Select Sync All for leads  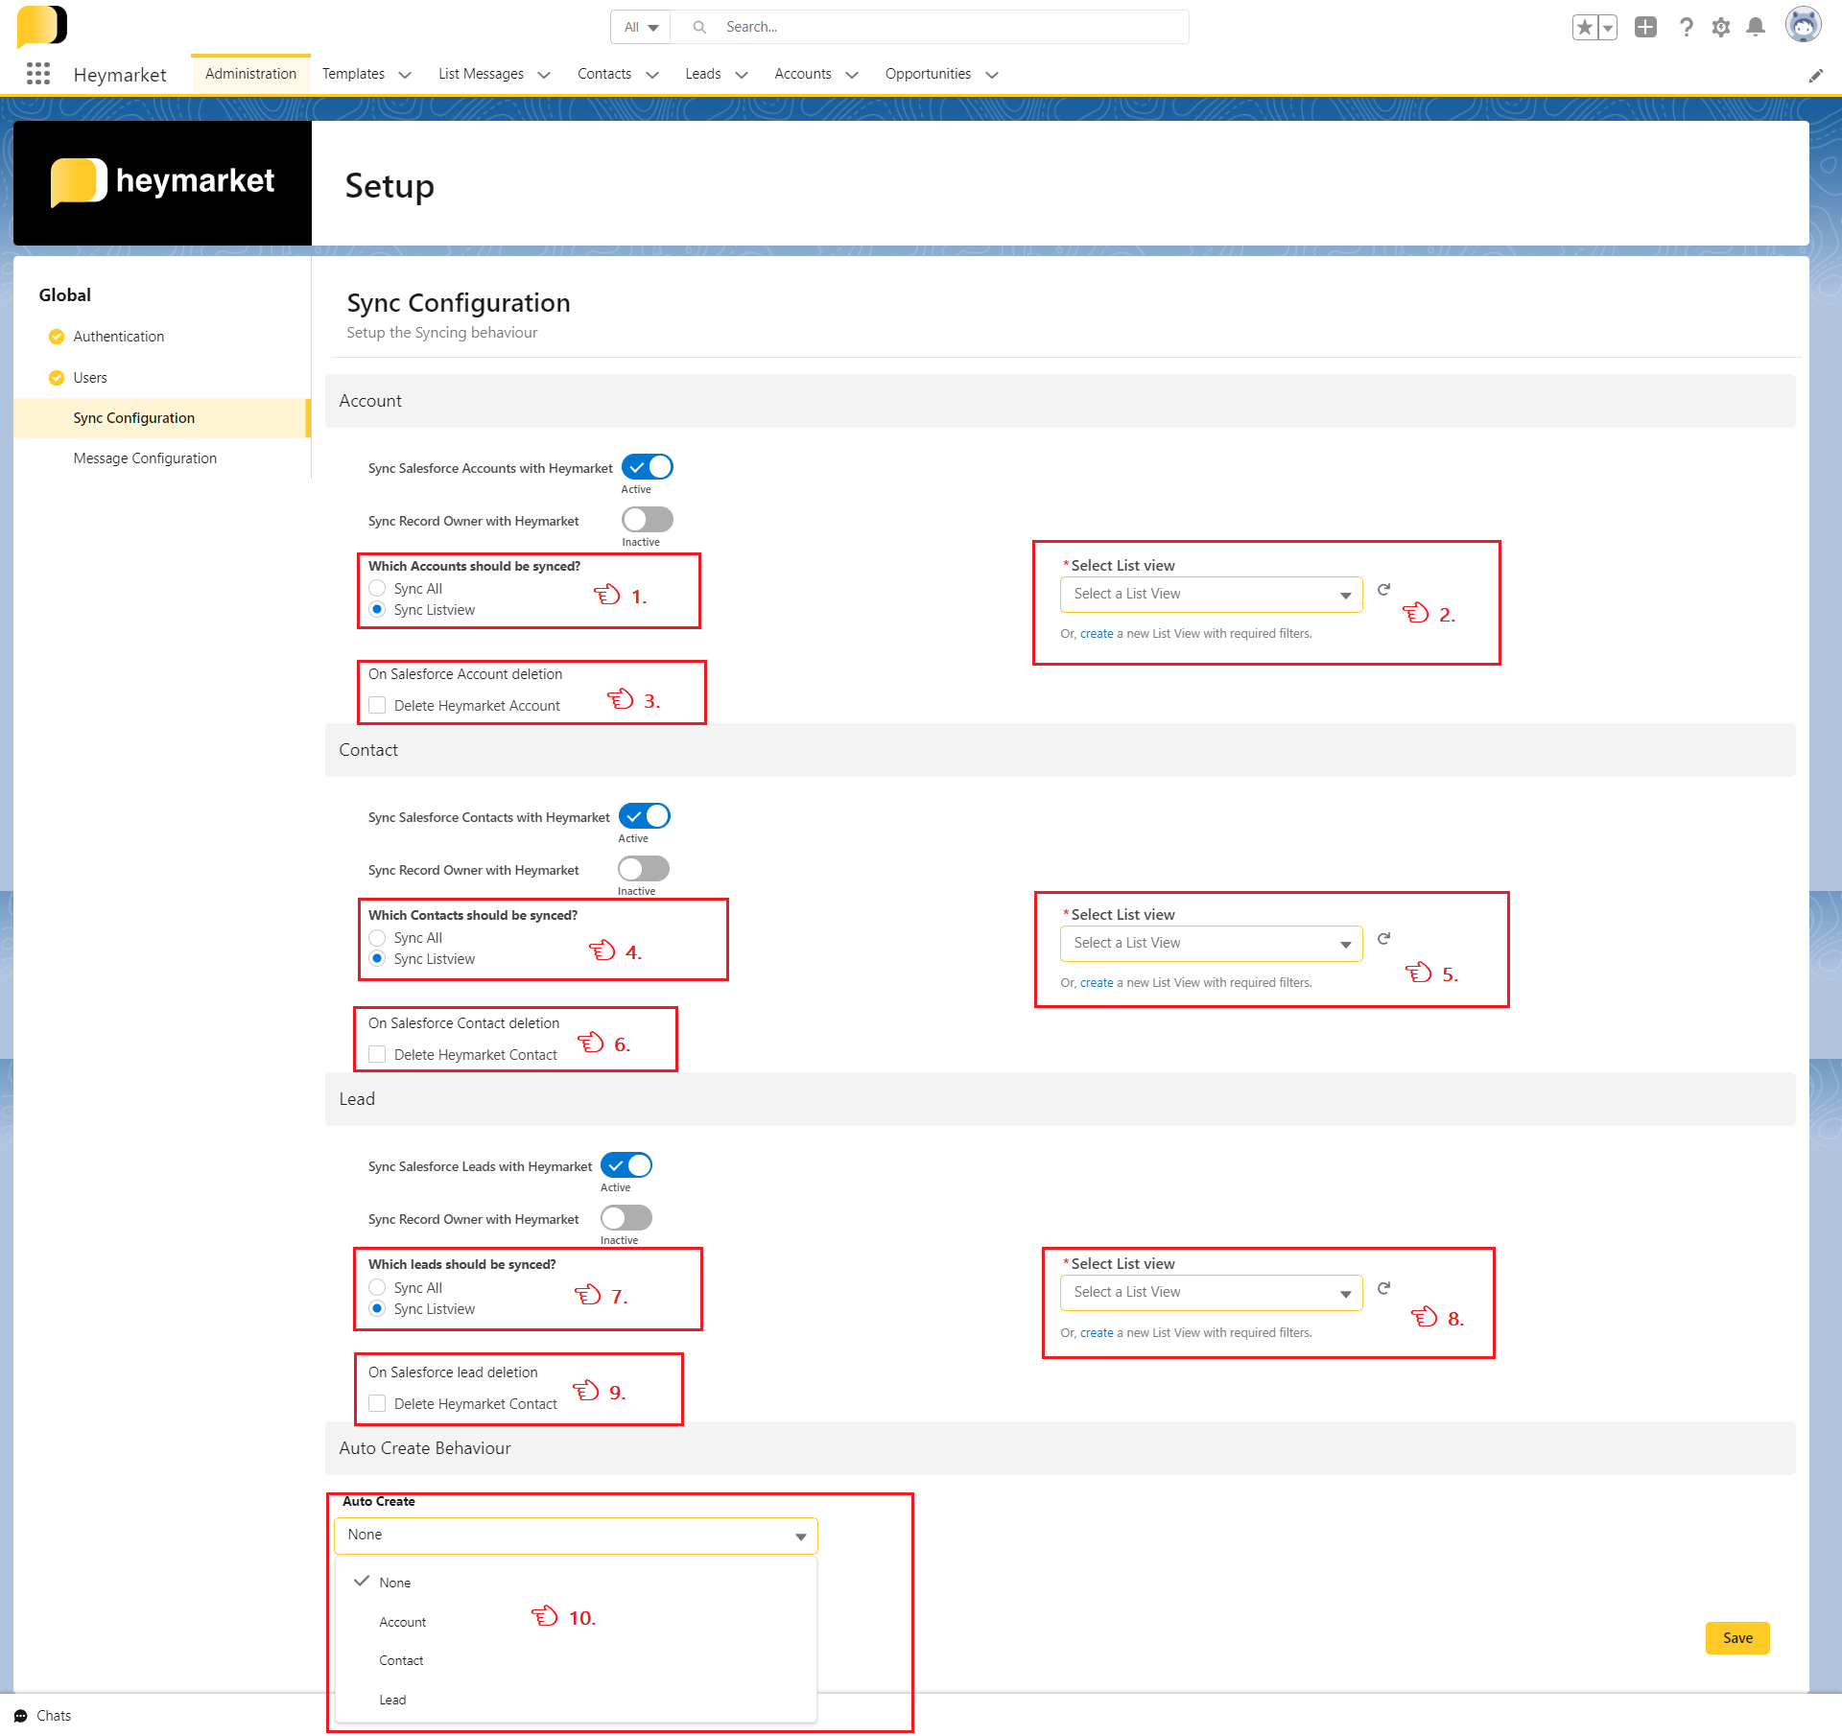click(377, 1288)
